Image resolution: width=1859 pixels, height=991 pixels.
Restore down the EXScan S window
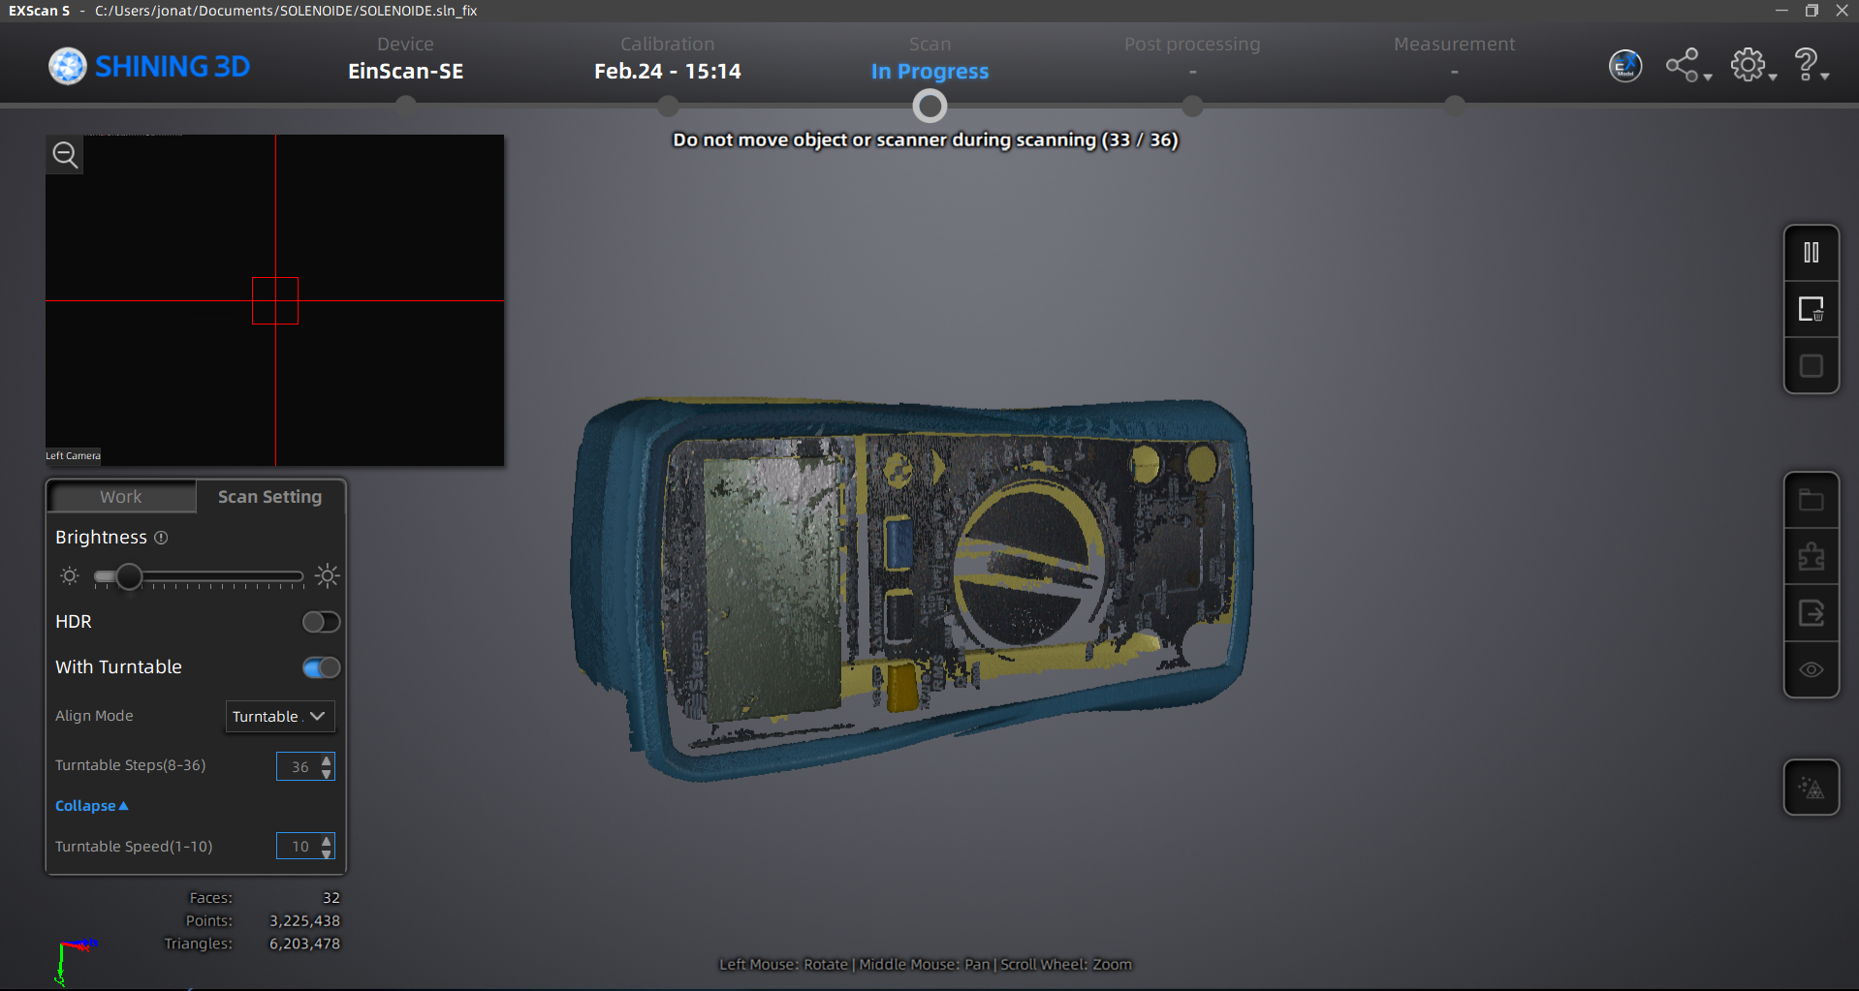(x=1812, y=11)
